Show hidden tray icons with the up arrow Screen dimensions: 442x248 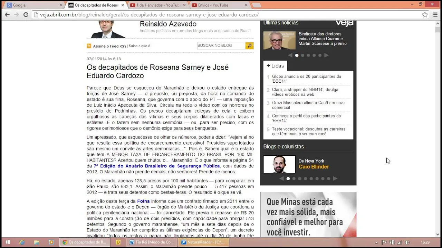[x=377, y=242]
